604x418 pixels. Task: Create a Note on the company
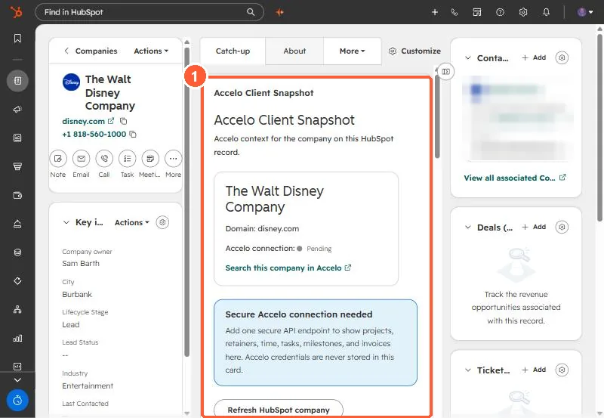(58, 159)
